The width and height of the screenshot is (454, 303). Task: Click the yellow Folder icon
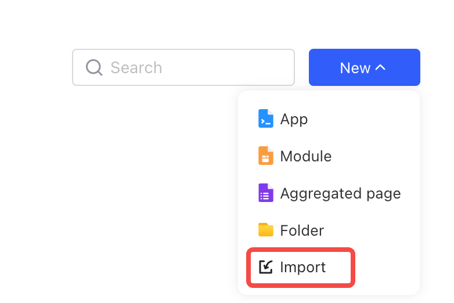(265, 230)
